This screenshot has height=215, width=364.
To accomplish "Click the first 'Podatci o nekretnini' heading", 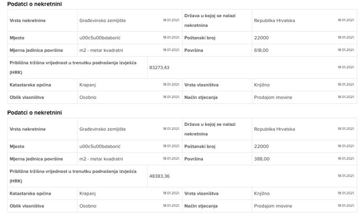I will point(35,4).
